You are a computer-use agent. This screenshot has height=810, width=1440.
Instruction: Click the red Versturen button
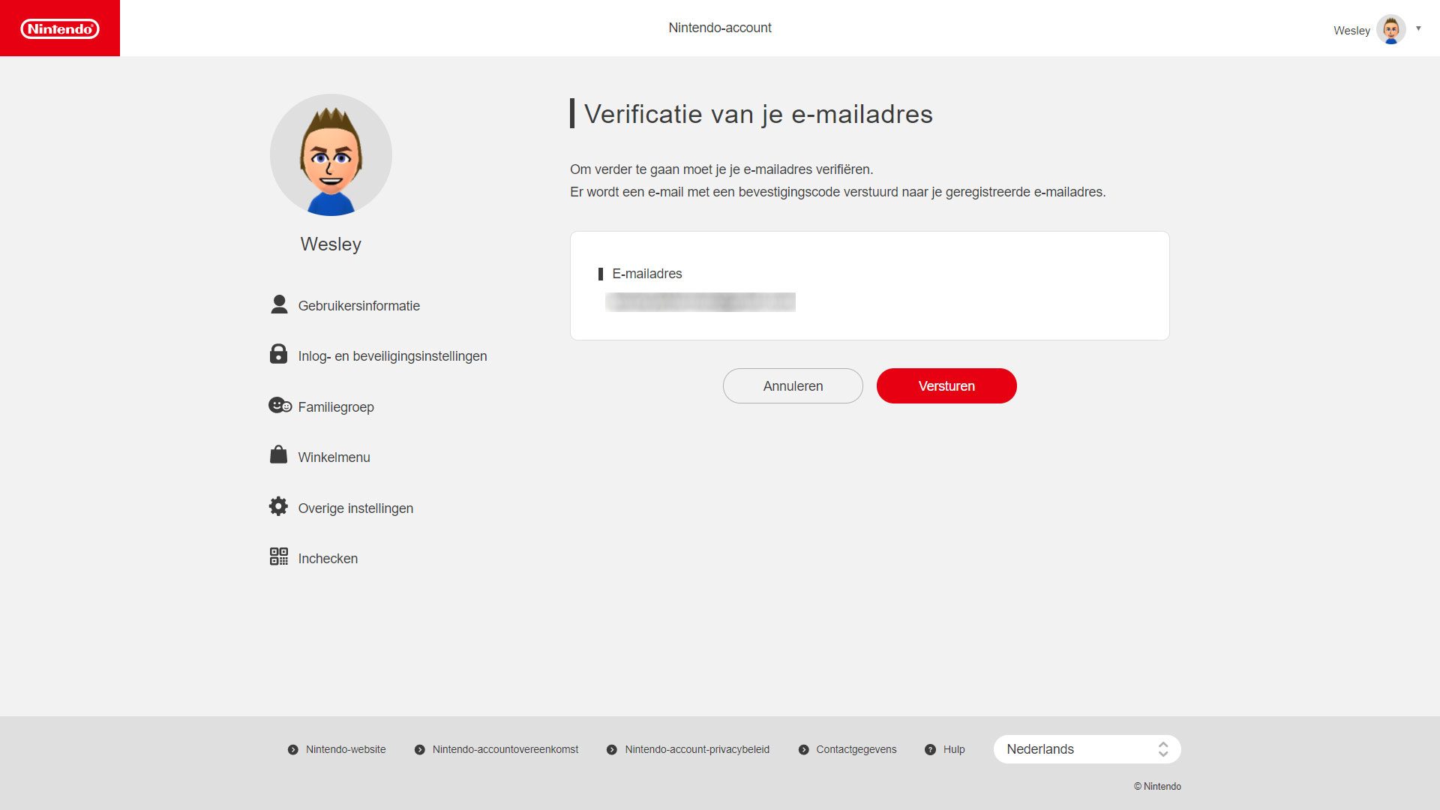coord(946,385)
